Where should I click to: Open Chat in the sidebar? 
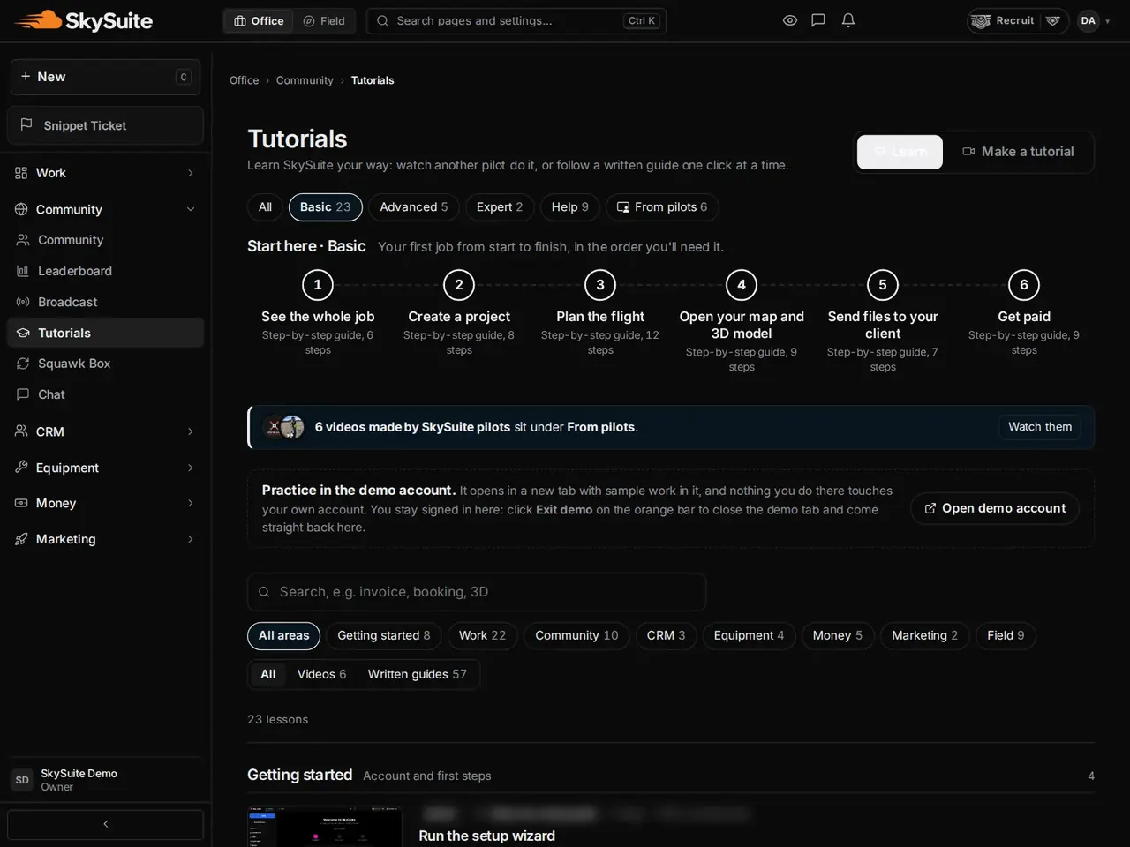click(105, 394)
